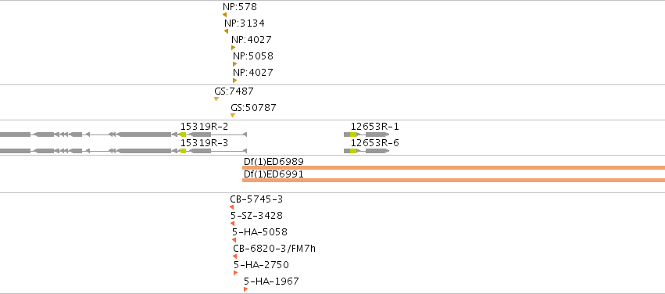Screen dimensions: 665x294
Task: Click the 5-HA-5058 red triangle marker
Action: (234, 240)
